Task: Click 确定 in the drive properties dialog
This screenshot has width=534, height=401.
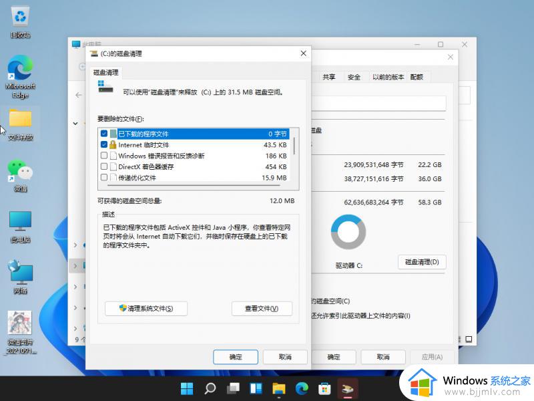Action: click(x=333, y=357)
